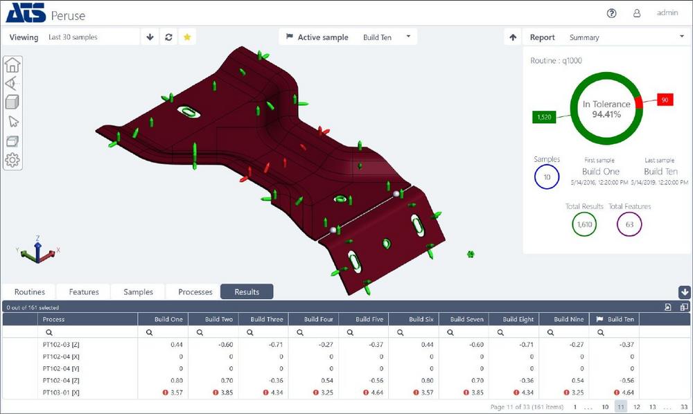The width and height of the screenshot is (693, 414).
Task: Click the Build Five column header
Action: tap(363, 319)
